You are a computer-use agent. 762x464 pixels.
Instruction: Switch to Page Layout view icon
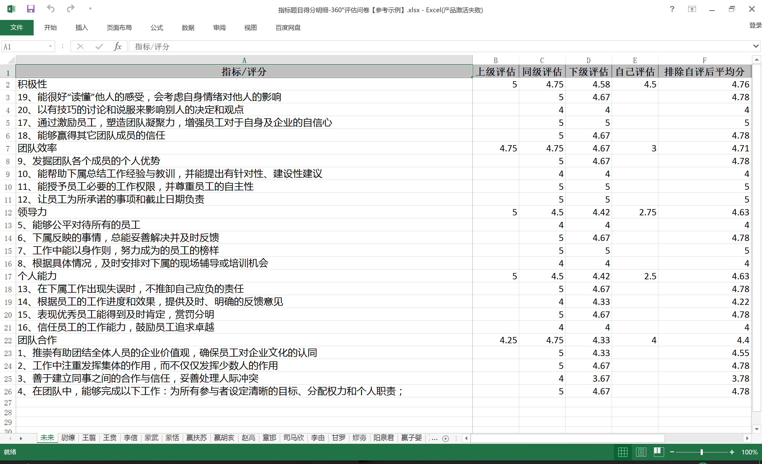641,452
